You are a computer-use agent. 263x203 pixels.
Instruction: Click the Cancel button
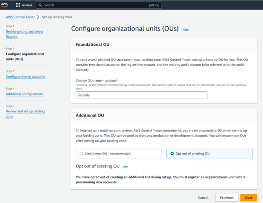coord(203,198)
